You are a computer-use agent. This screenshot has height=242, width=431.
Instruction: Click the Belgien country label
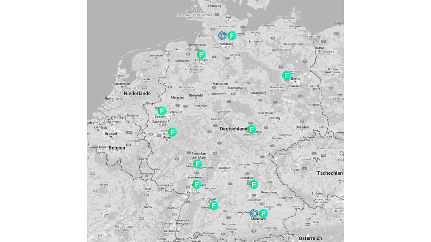coord(117,147)
